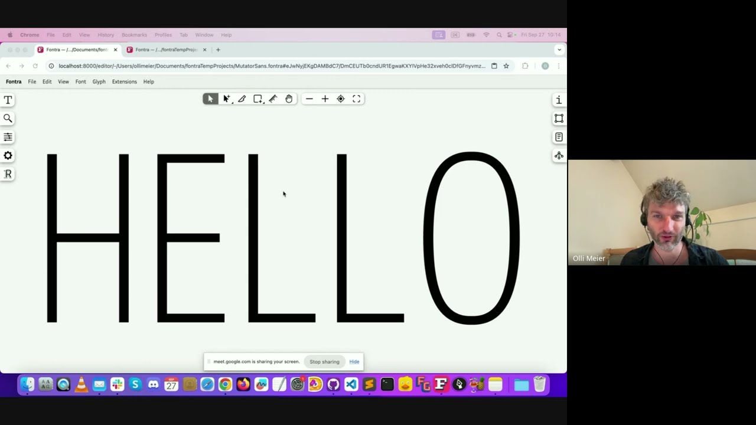Image resolution: width=756 pixels, height=425 pixels.
Task: Select the L glyph next to E
Action: [282, 238]
